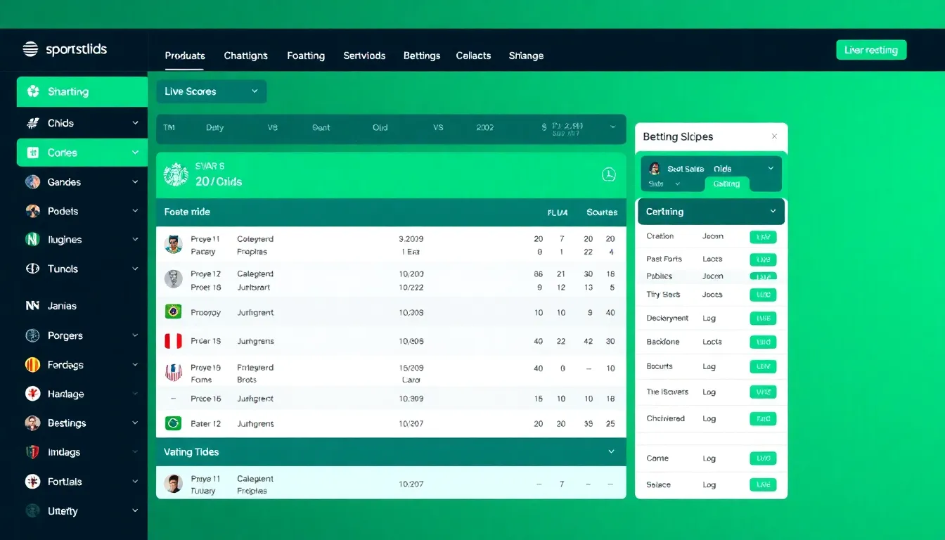Toggle the badge next to Salace
The height and width of the screenshot is (540, 945).
coord(764,484)
